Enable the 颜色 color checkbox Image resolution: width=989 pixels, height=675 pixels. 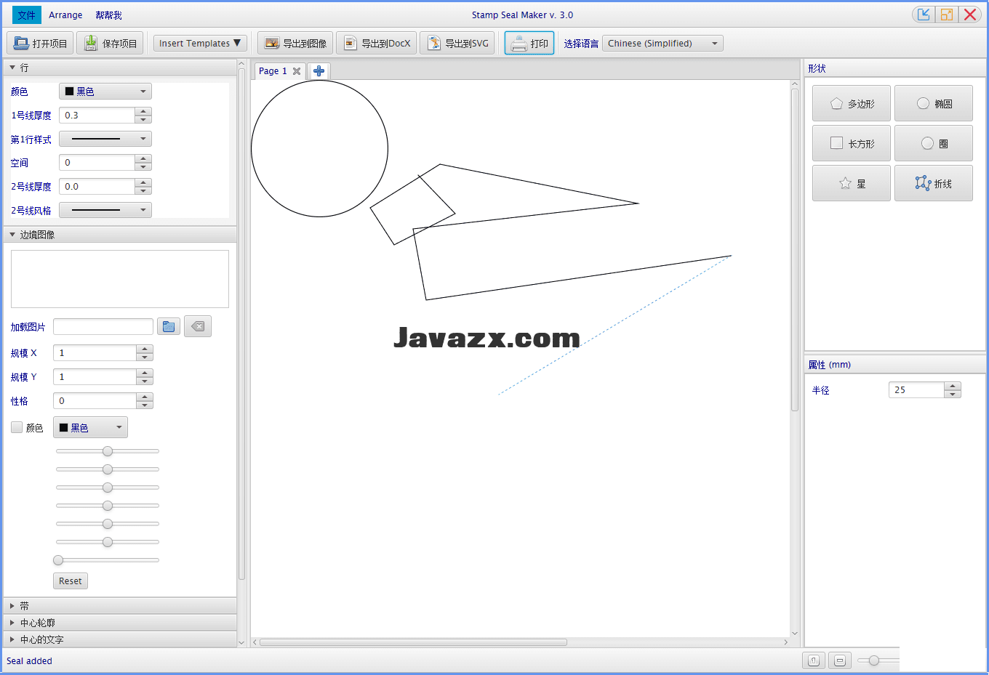(x=17, y=427)
